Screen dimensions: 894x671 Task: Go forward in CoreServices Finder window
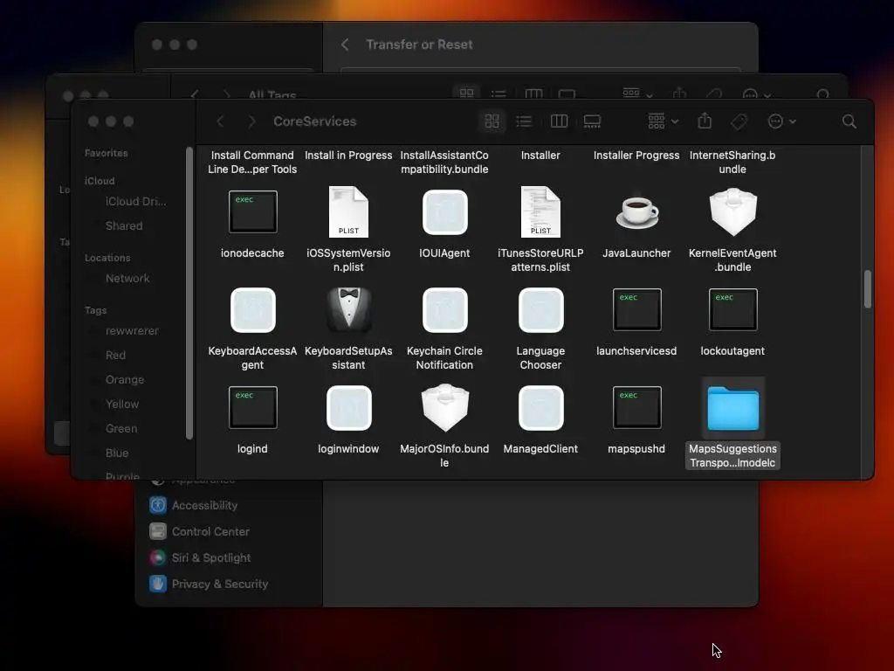(x=251, y=121)
